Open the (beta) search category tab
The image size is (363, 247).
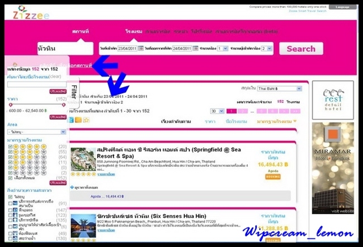click(x=246, y=31)
